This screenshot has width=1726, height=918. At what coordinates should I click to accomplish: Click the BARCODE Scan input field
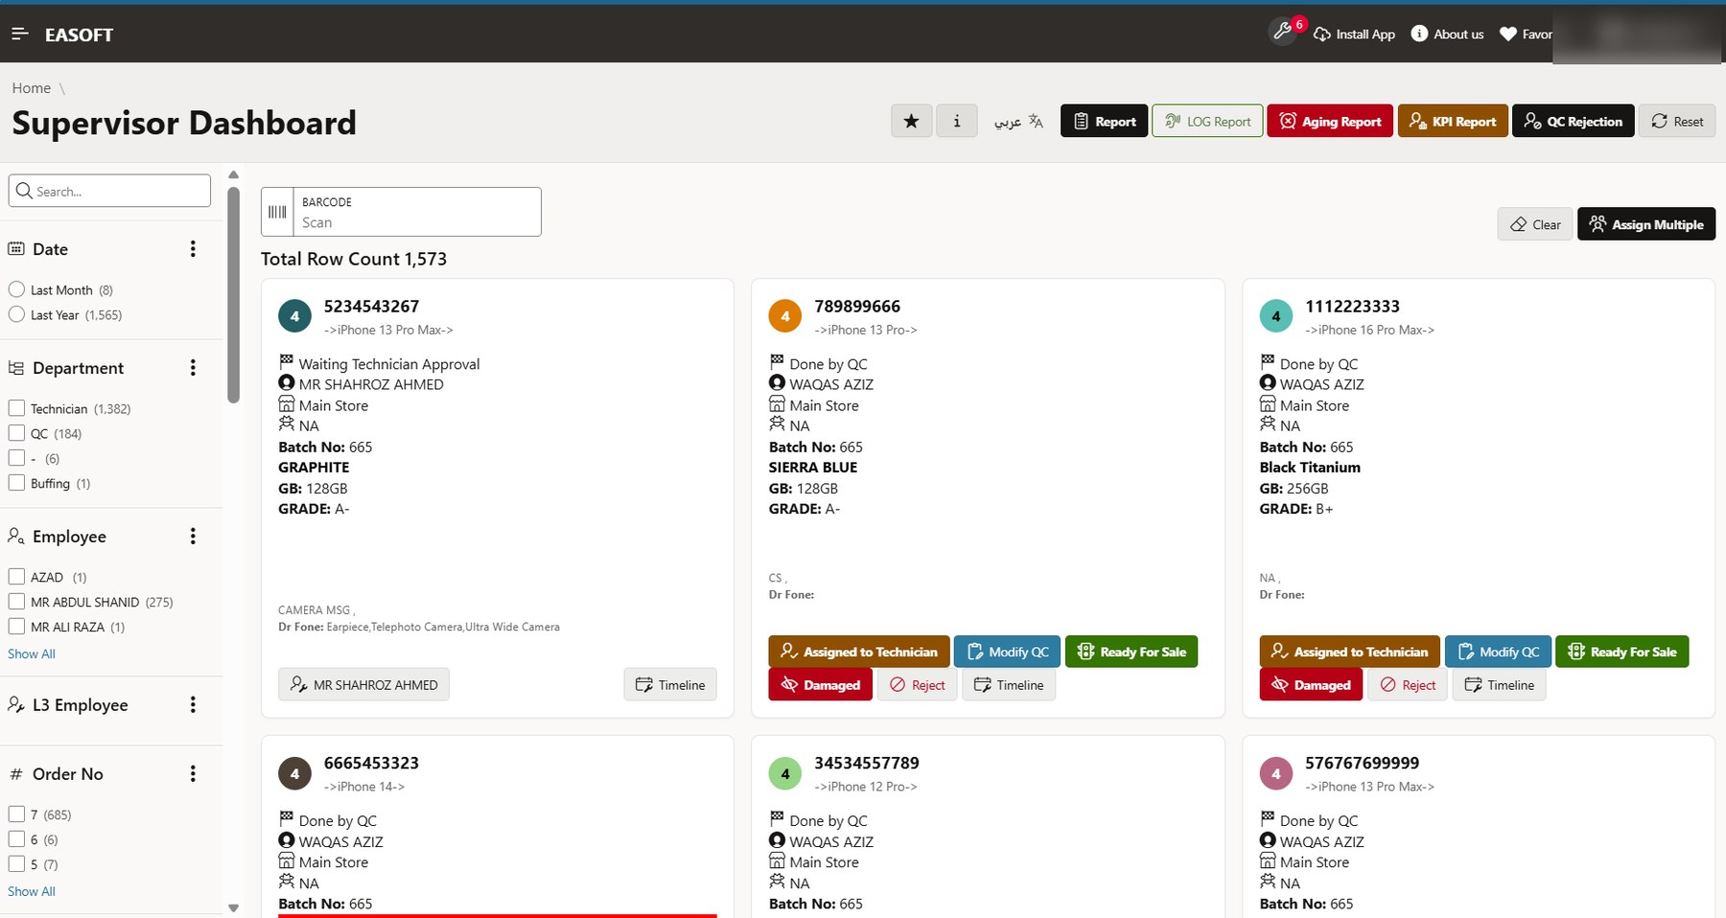[417, 212]
